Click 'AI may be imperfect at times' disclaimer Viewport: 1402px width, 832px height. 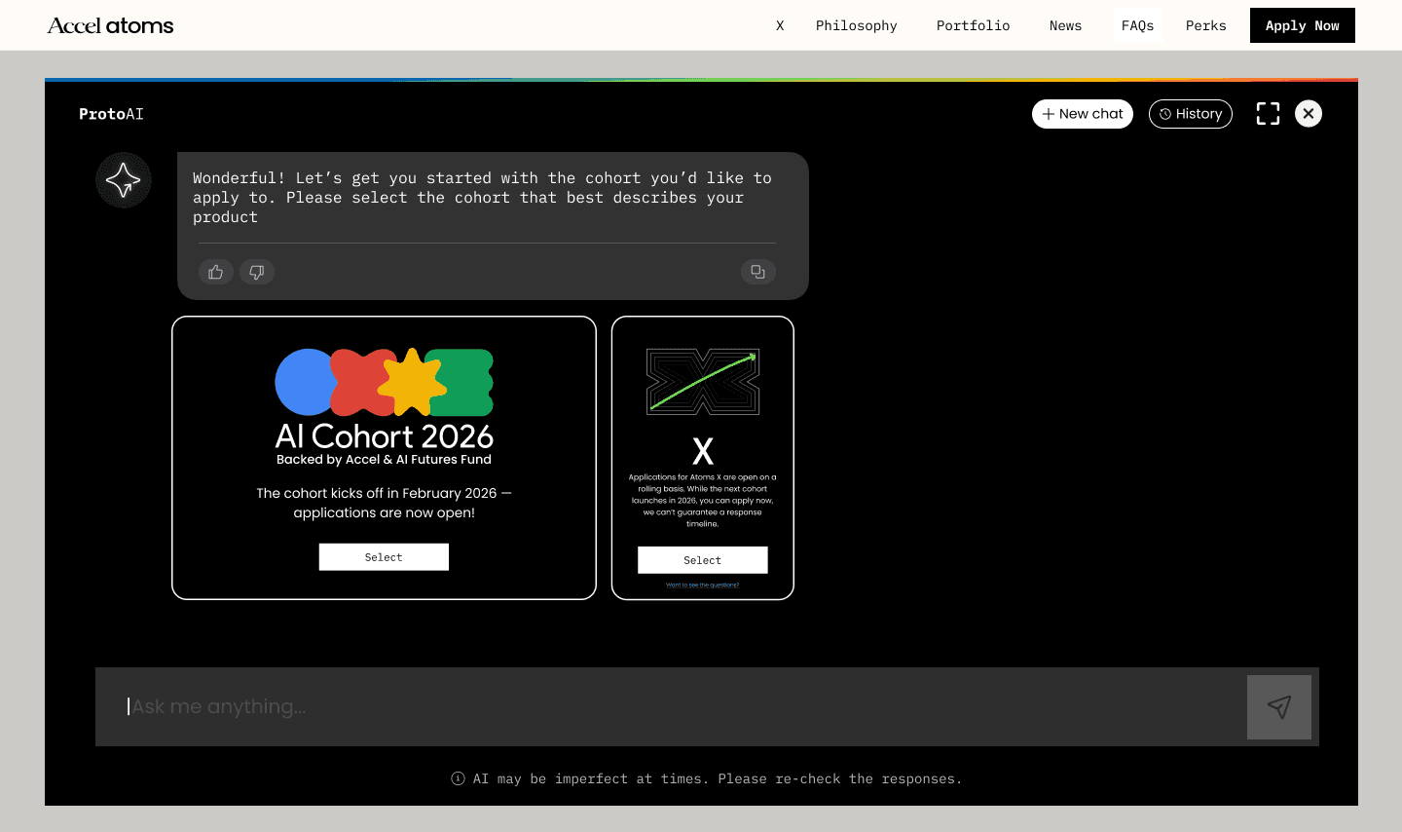718,778
